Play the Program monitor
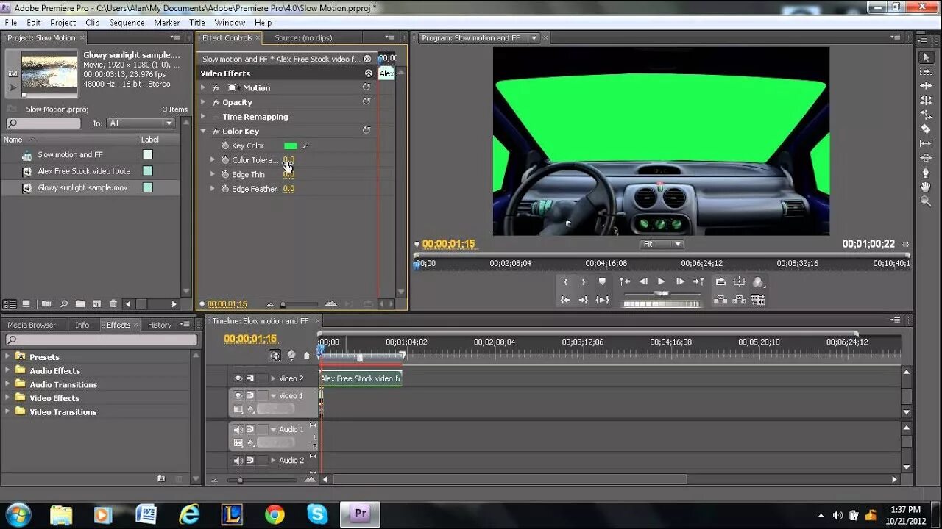The image size is (942, 529). point(661,281)
